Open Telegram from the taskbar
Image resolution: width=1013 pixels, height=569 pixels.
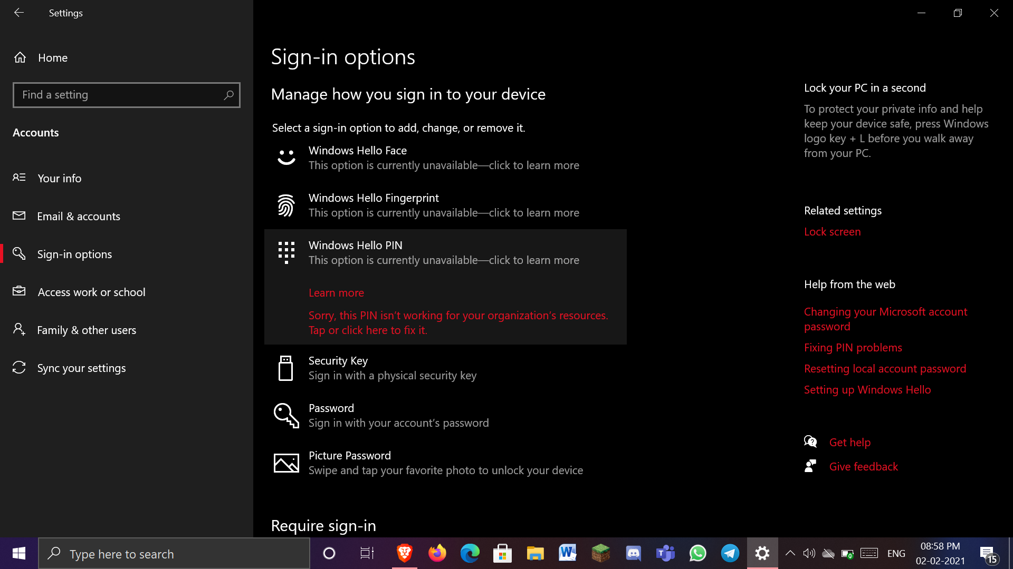(730, 553)
